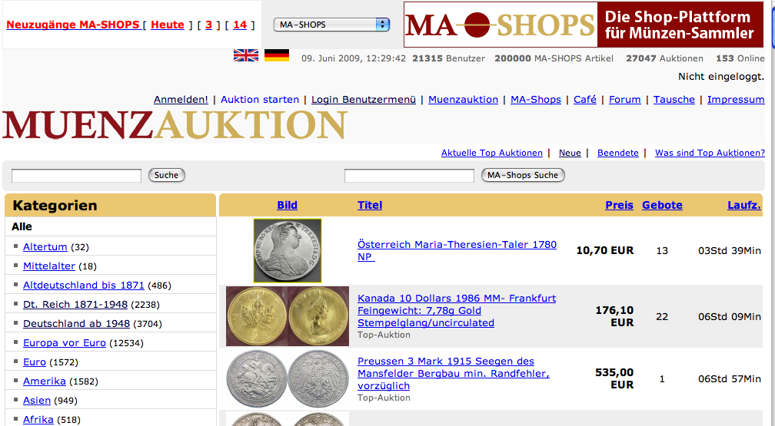Viewport: 775px width, 426px height.
Task: Open the Mittelalter category
Action: (49, 266)
